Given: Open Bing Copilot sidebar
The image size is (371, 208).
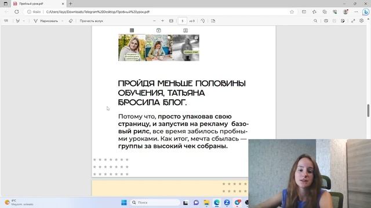Looking at the screenshot, I should point(366,12).
